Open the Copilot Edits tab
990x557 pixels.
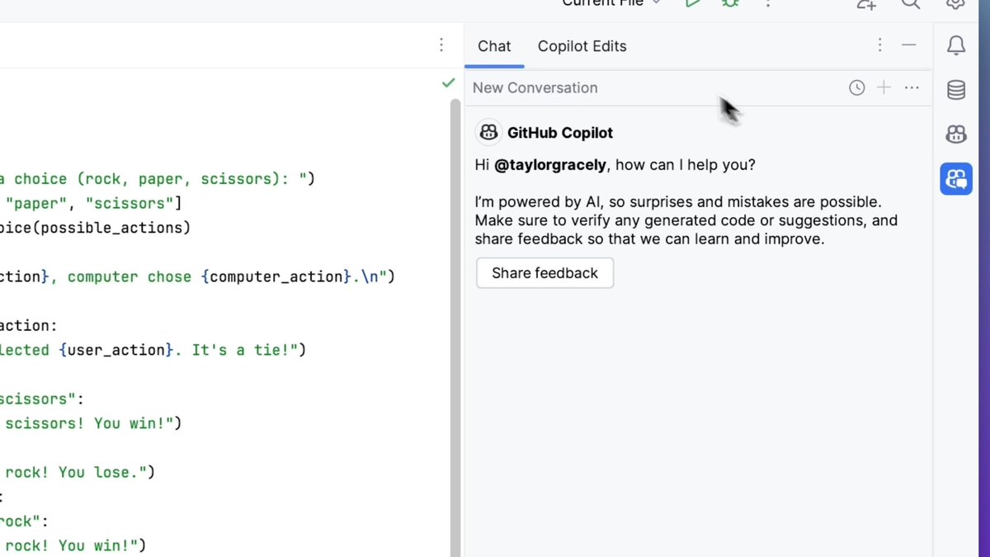point(582,46)
